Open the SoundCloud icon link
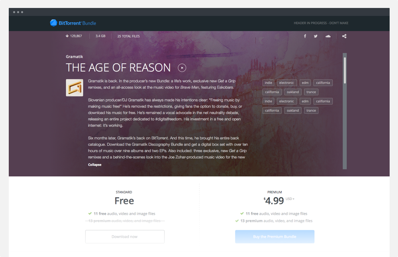 coord(328,36)
